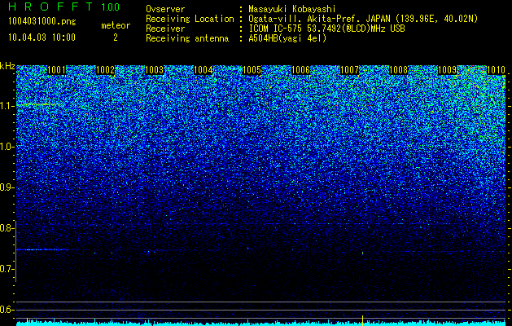Screen dimensions: 512x326
Task: Select the file name 1004031000.png
Action: (42, 22)
